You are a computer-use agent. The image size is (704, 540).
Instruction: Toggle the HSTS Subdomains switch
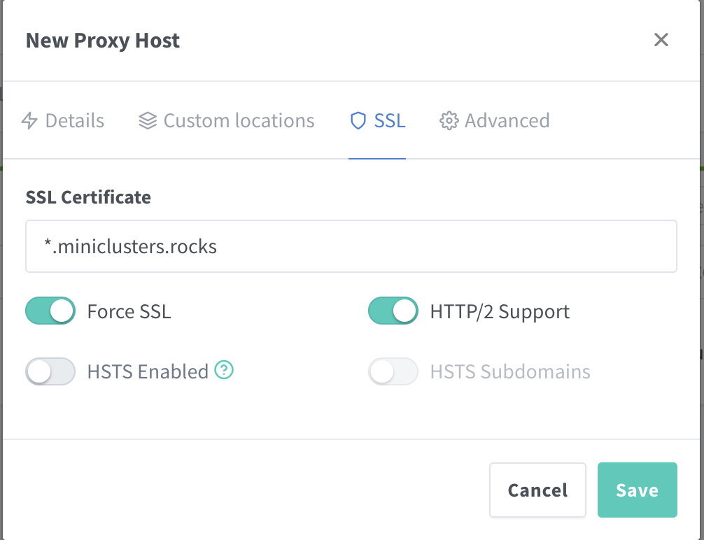(x=393, y=371)
